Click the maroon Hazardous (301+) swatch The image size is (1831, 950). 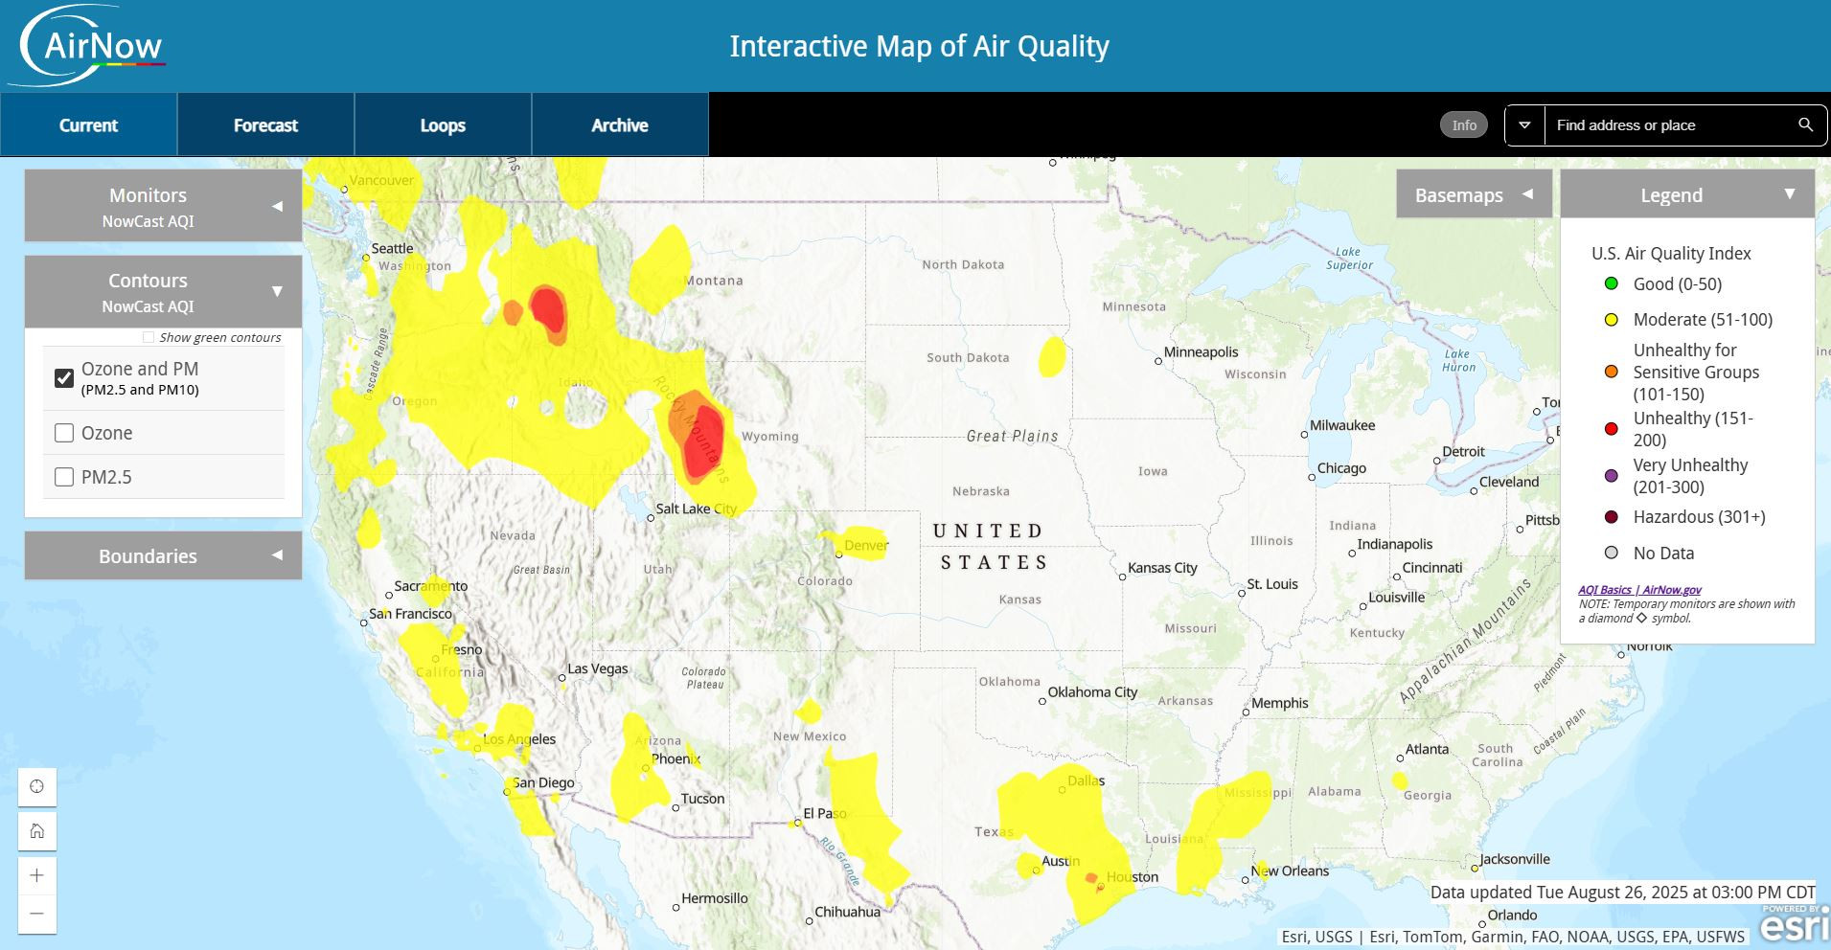[x=1612, y=517]
